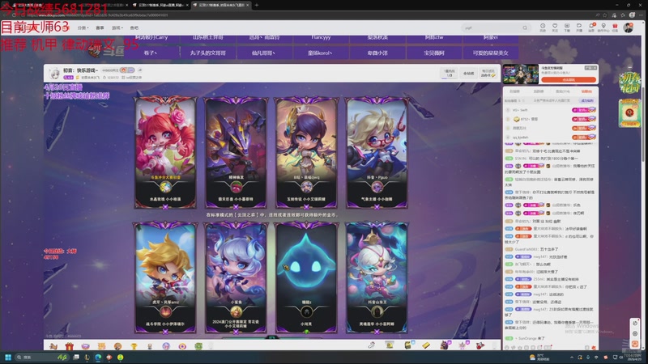Viewport: 648px width, 364px height.
Task: Open the 童扬korol丶 streamer link
Action: (x=320, y=53)
